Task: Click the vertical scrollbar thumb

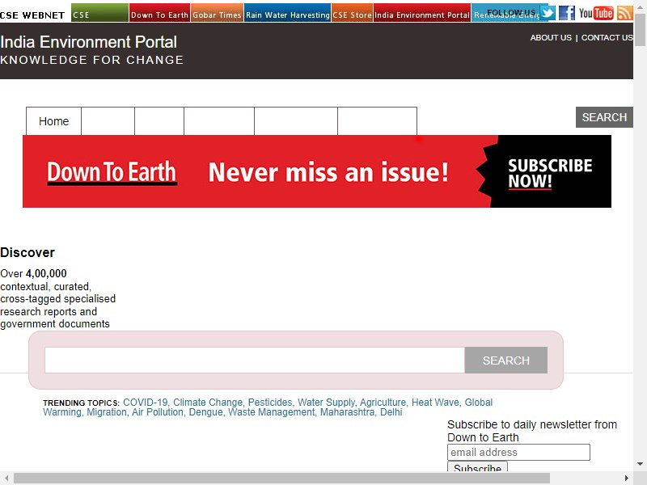Action: tap(640, 30)
